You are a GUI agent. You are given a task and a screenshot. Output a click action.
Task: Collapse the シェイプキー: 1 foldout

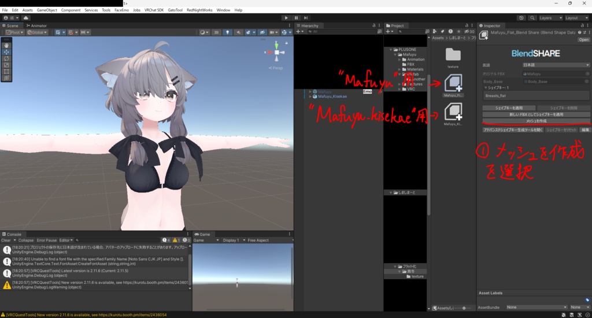486,88
